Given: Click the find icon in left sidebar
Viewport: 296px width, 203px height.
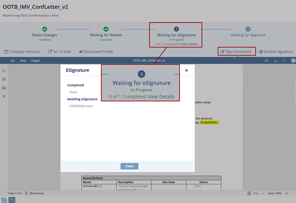Looking at the screenshot, I should (4, 71).
